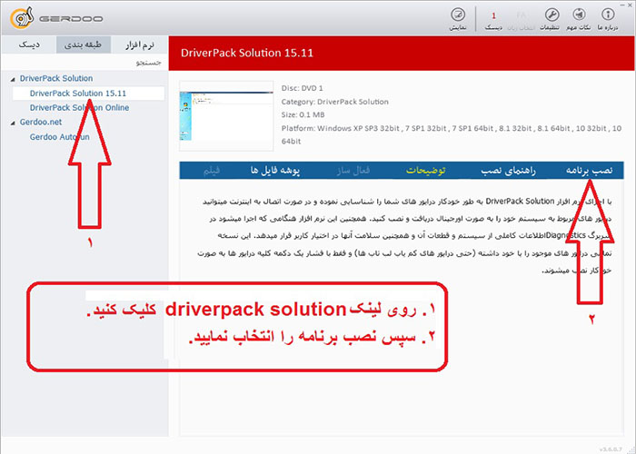This screenshot has width=636, height=454.
Task: Click the greyed FA language selector
Action: pos(522,20)
